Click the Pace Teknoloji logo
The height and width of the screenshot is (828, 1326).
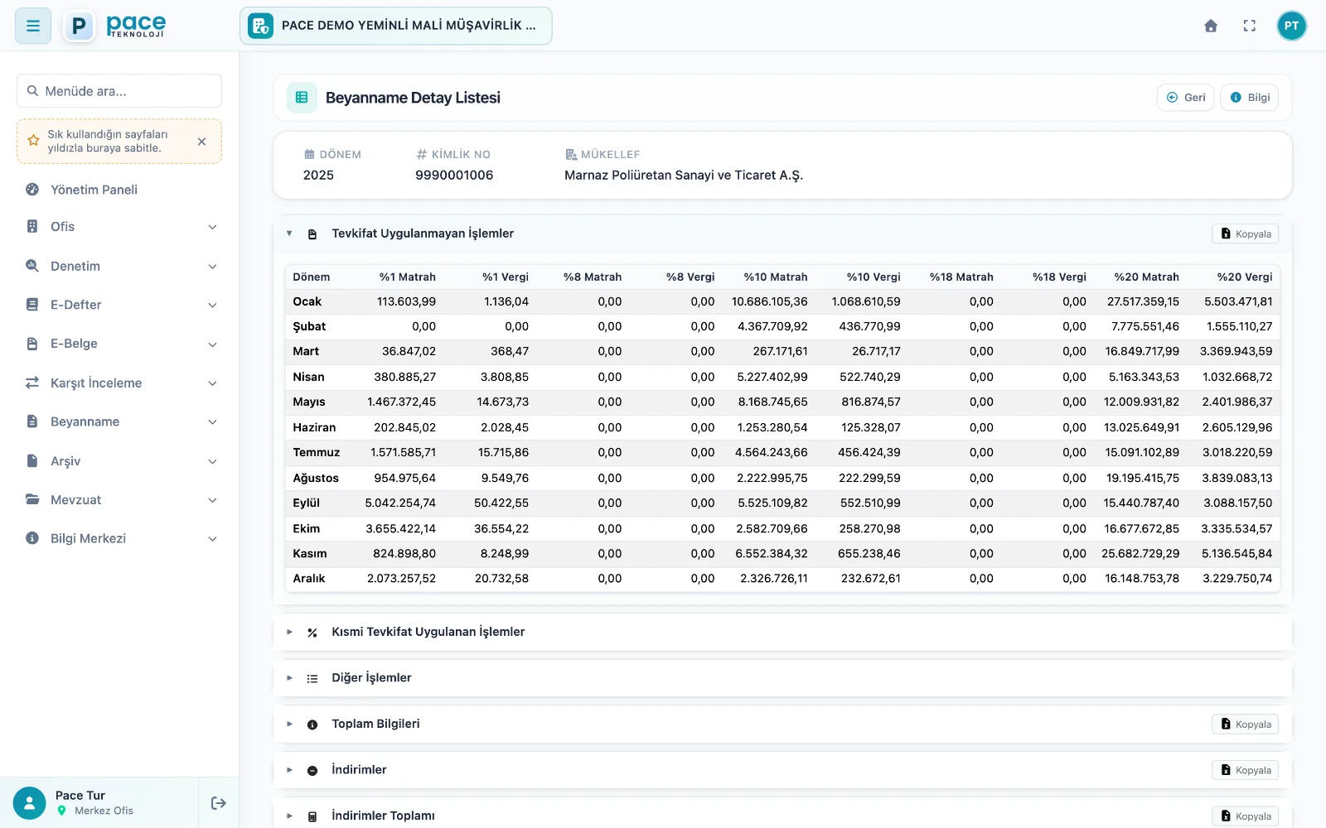[x=116, y=26]
